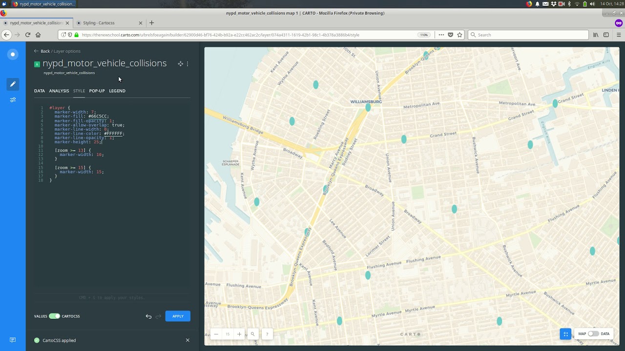Open the feedback chat icon in sidebar
The image size is (625, 351).
[x=13, y=340]
